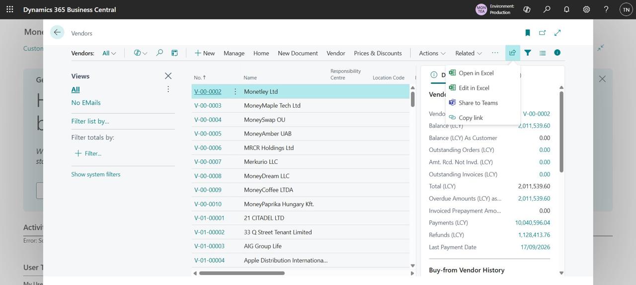The height and width of the screenshot is (285, 636).
Task: Click Filter list by...
Action: [90, 121]
